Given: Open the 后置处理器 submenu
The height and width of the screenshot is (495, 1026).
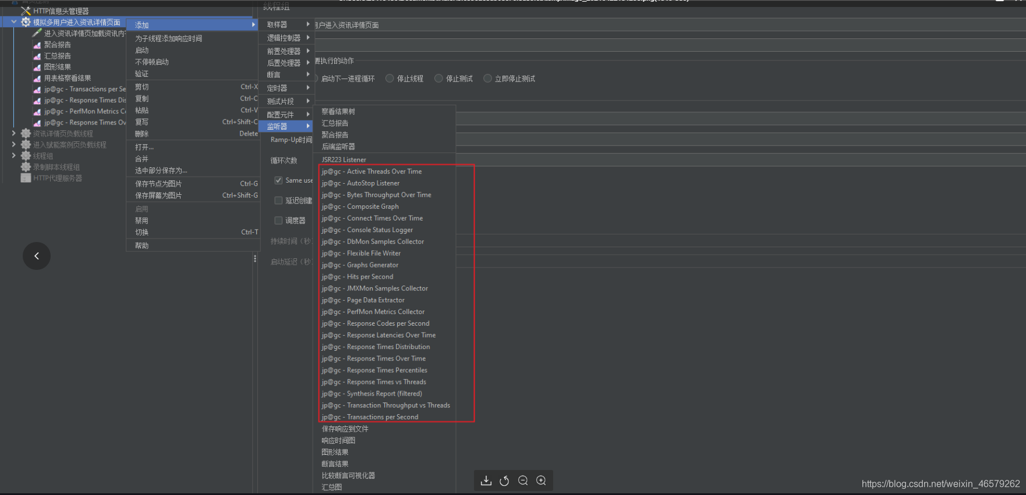Looking at the screenshot, I should tap(288, 63).
